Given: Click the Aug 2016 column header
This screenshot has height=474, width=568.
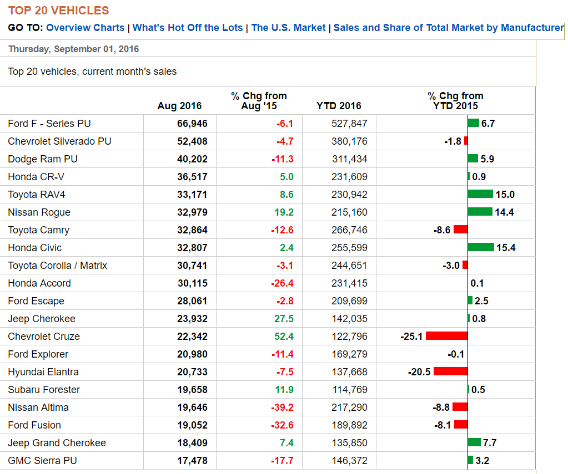Looking at the screenshot, I should [179, 106].
